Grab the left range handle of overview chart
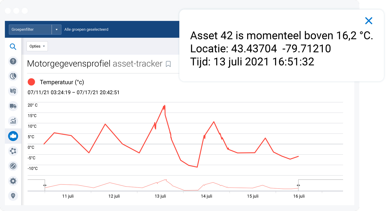 click(45, 185)
